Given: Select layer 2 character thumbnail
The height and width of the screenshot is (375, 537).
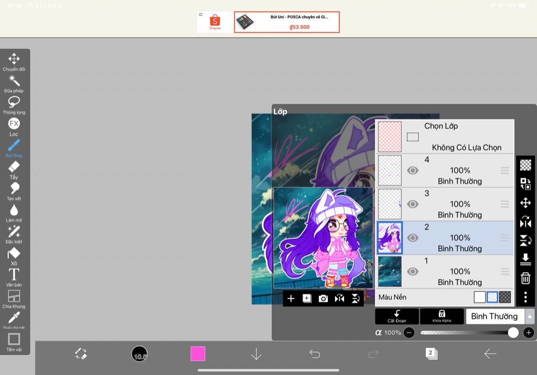Looking at the screenshot, I should pyautogui.click(x=390, y=238).
